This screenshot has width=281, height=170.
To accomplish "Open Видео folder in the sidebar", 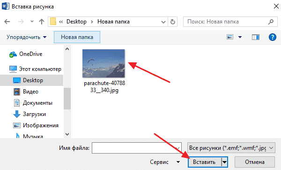I will 30,92.
